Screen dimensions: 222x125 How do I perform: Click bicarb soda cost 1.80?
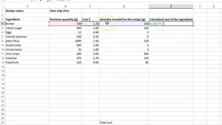pos(90,45)
